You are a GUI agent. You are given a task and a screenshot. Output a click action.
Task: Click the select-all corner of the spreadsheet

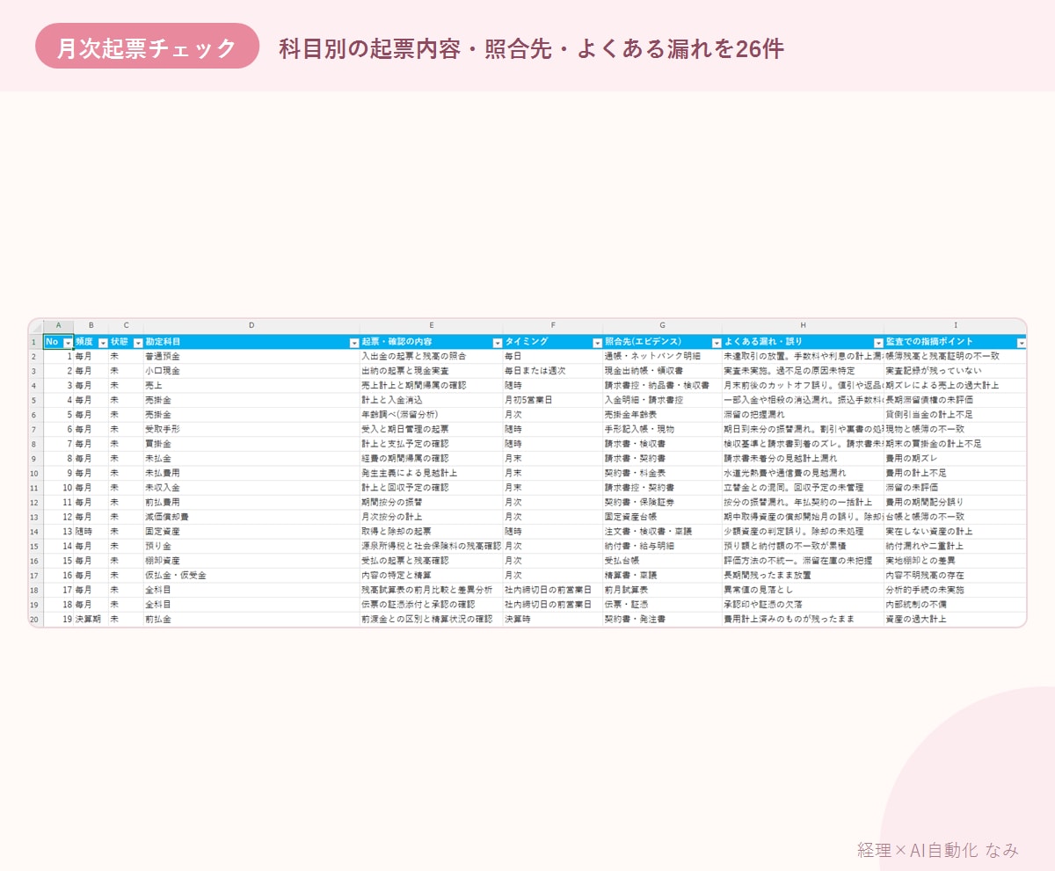(x=36, y=326)
